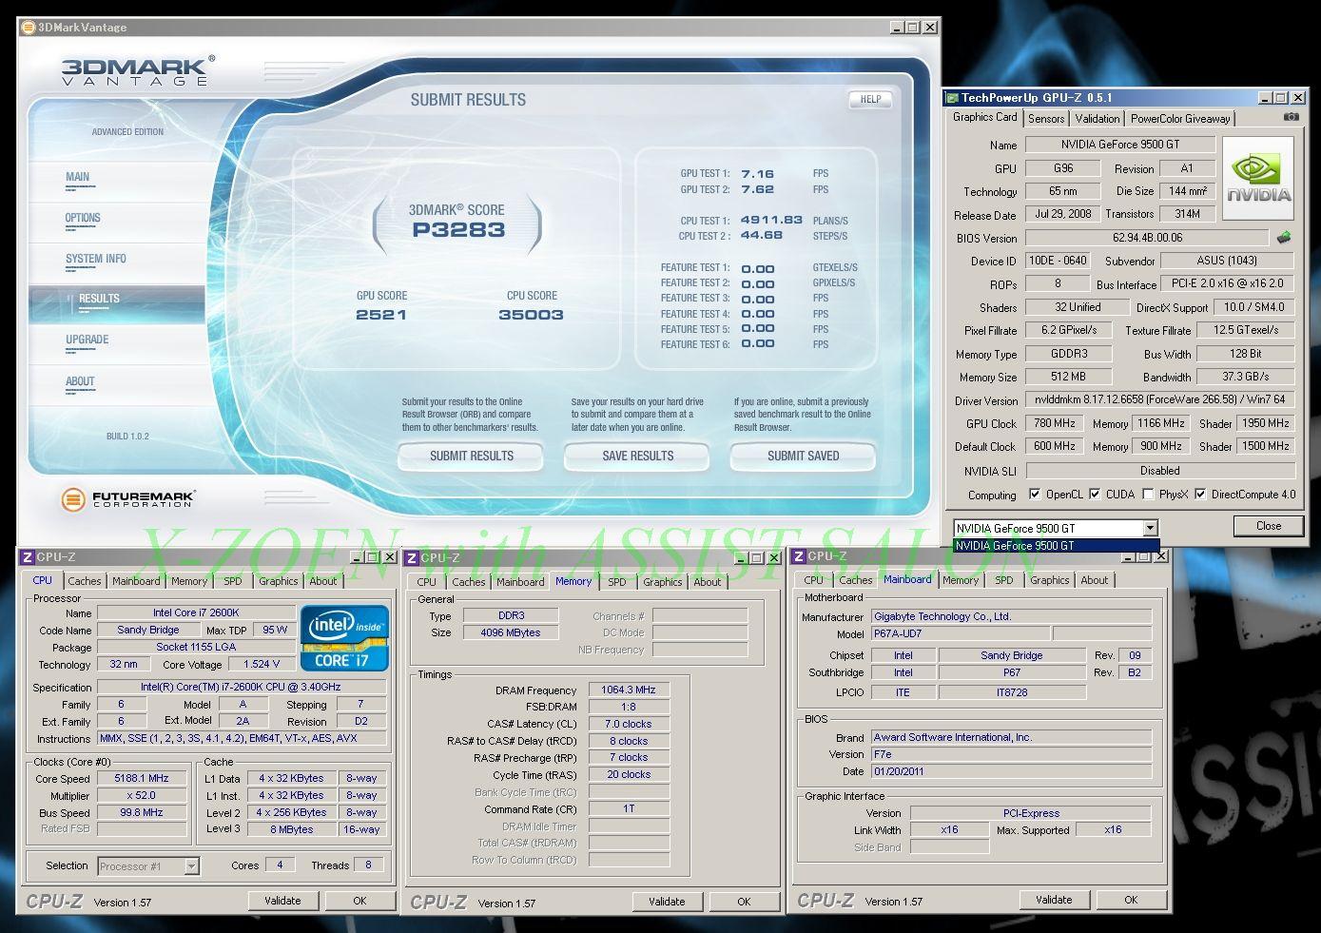Open SPD tab in the first CPU-Z window
The height and width of the screenshot is (933, 1321).
pos(233,581)
